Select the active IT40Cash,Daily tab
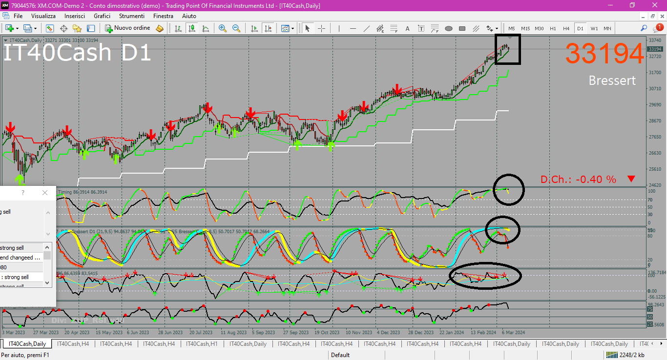 click(x=27, y=344)
